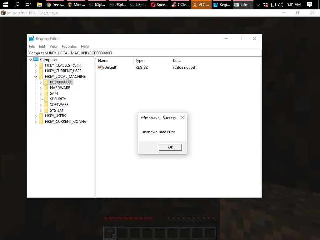320x240 pixels.
Task: Click the (Default) string value icon
Action: pyautogui.click(x=100, y=67)
